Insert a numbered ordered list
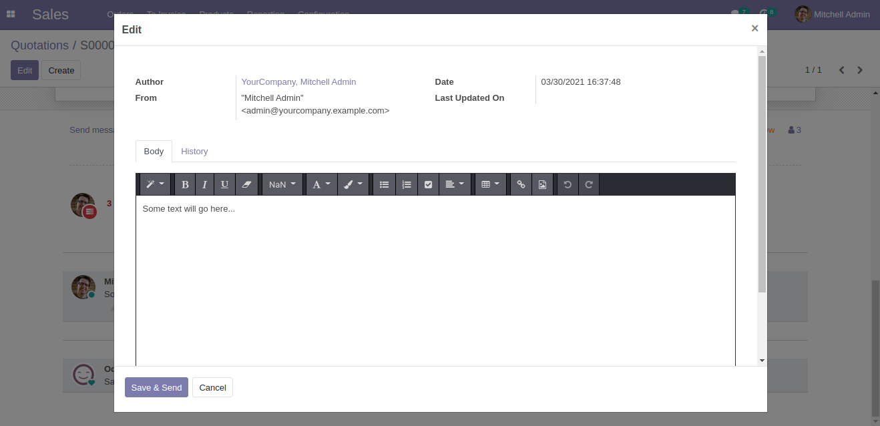This screenshot has width=880, height=426. (407, 184)
